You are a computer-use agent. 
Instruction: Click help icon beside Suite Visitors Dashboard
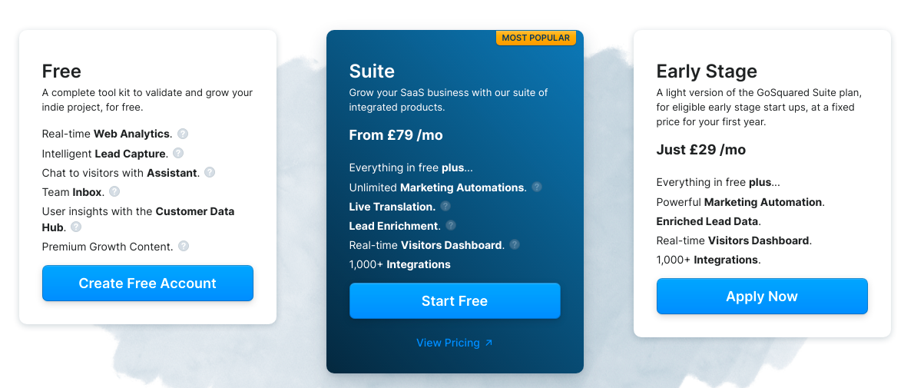[514, 244]
